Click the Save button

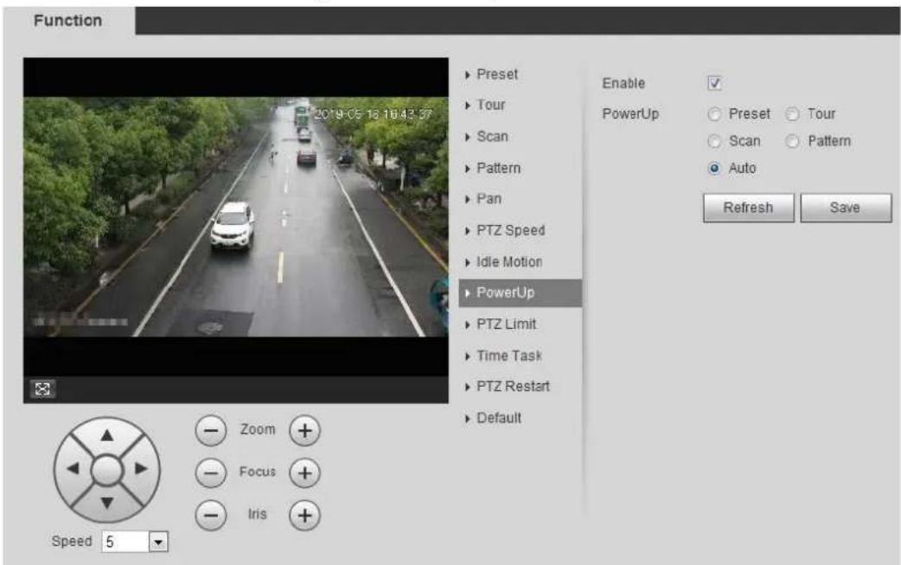[x=846, y=208]
